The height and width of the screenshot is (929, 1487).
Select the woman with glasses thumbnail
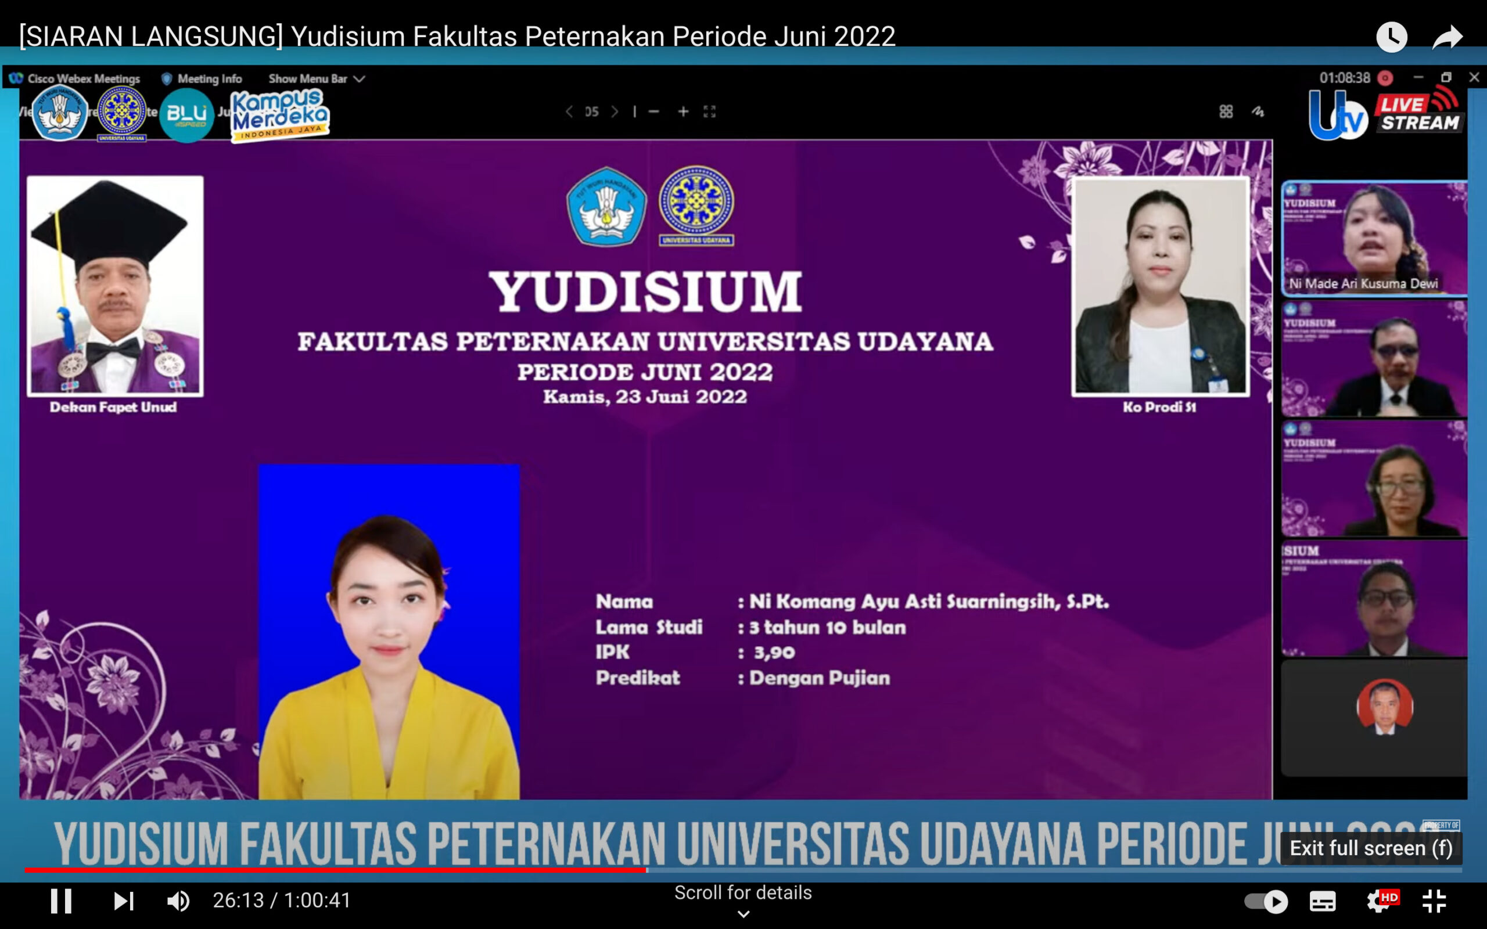click(1374, 478)
